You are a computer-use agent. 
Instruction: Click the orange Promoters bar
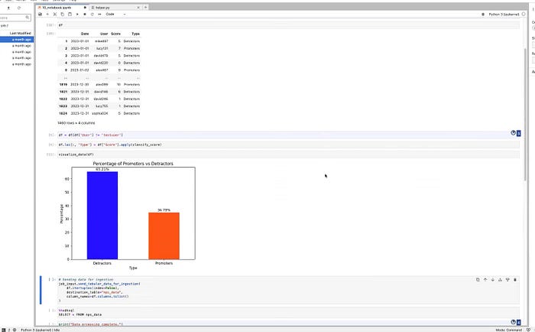pos(164,236)
